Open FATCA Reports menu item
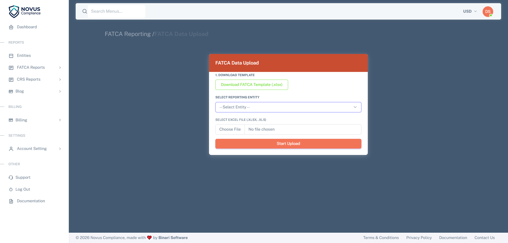The image size is (508, 243). [31, 67]
